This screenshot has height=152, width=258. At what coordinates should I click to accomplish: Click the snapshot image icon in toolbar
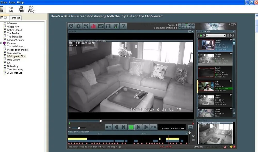pos(101,26)
